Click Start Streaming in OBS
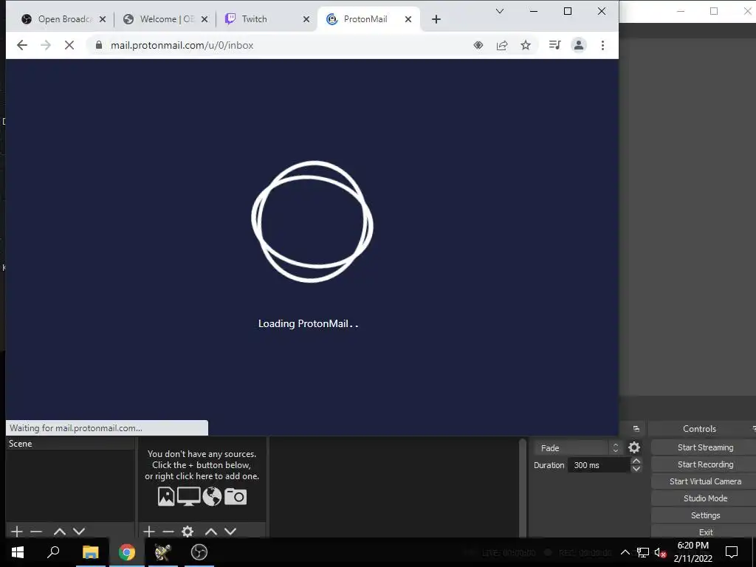The height and width of the screenshot is (567, 756). pyautogui.click(x=705, y=447)
